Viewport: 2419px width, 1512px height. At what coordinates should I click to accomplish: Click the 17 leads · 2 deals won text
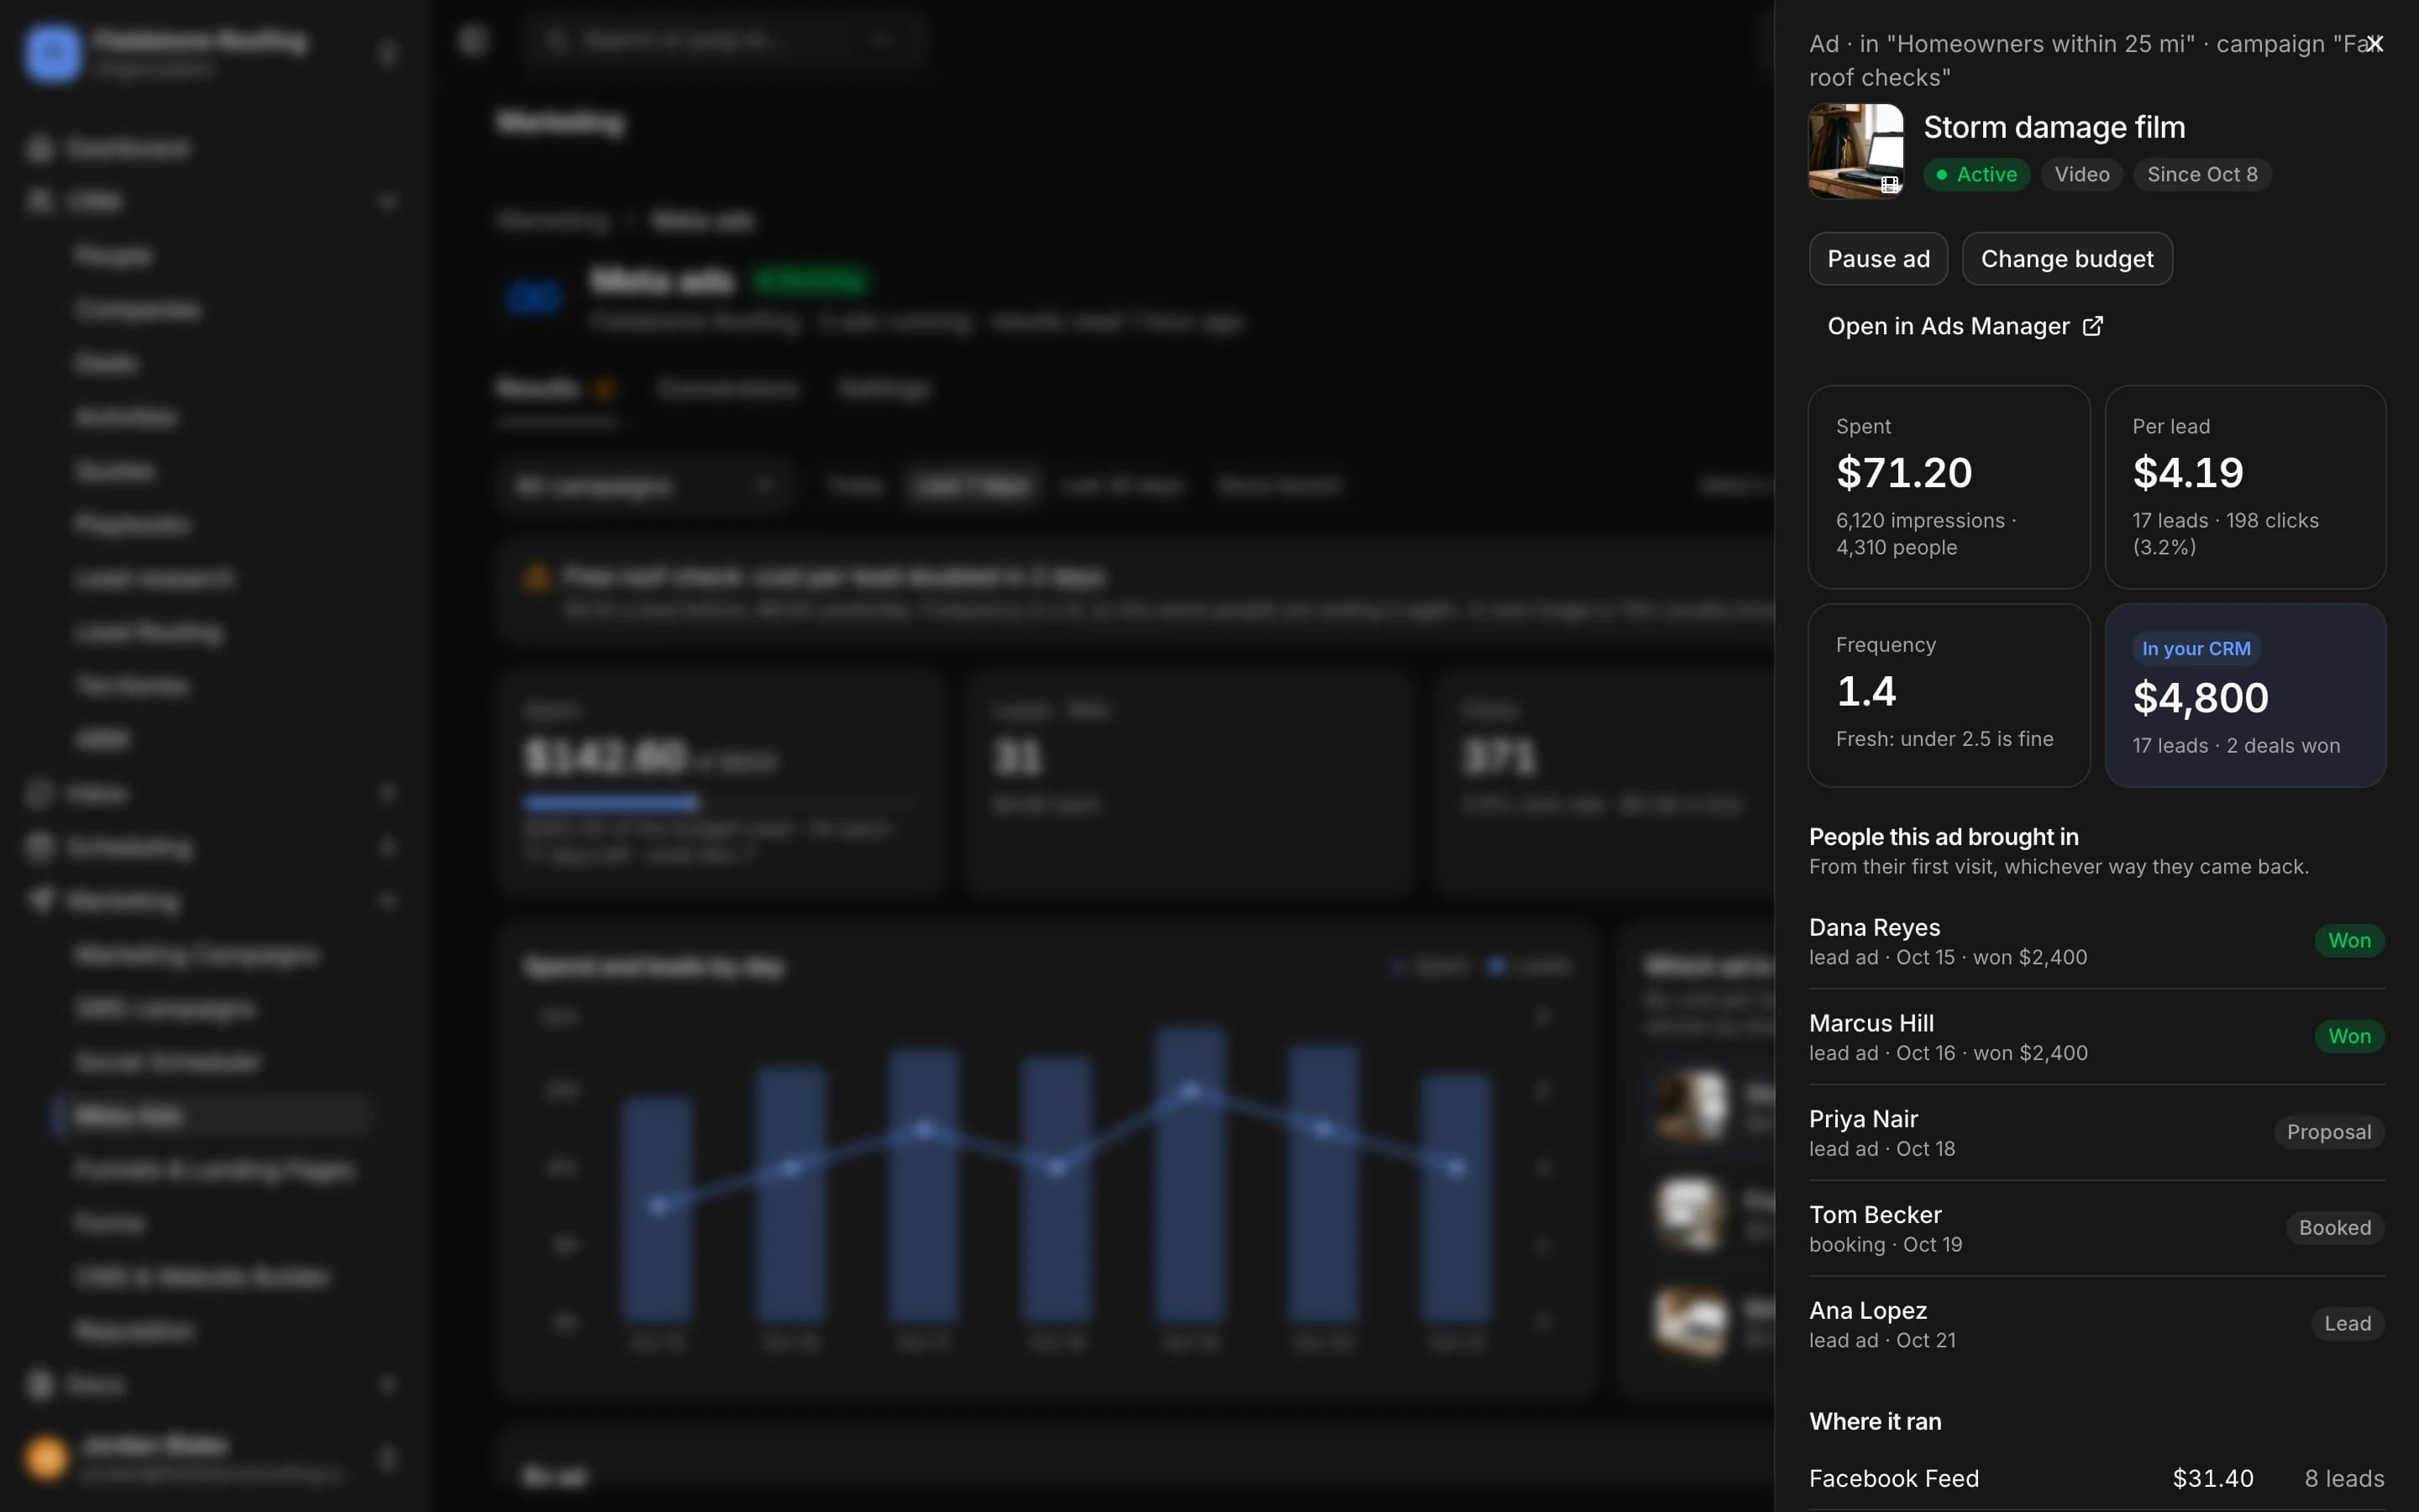click(x=2235, y=746)
